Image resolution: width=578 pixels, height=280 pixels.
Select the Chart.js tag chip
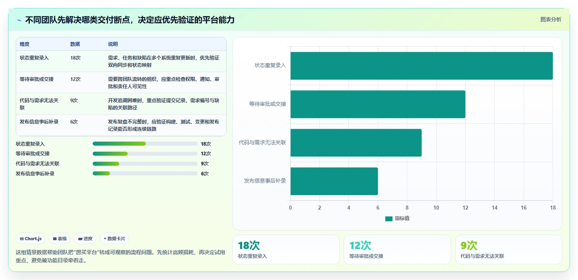[x=31, y=239]
